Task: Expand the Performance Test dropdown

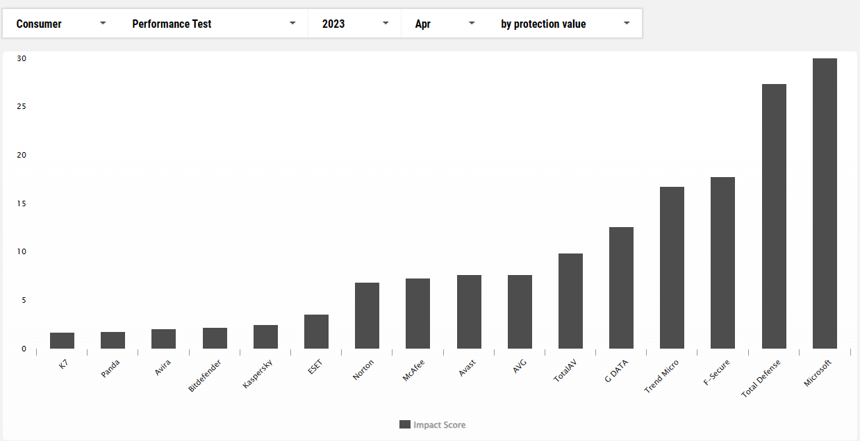Action: tap(213, 24)
